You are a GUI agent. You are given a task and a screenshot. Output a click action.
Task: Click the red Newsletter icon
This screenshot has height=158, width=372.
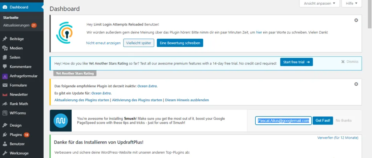pos(5,95)
